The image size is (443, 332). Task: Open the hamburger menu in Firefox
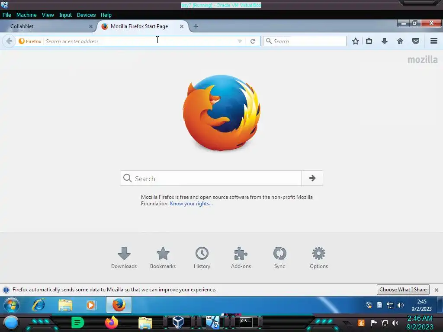pos(434,41)
